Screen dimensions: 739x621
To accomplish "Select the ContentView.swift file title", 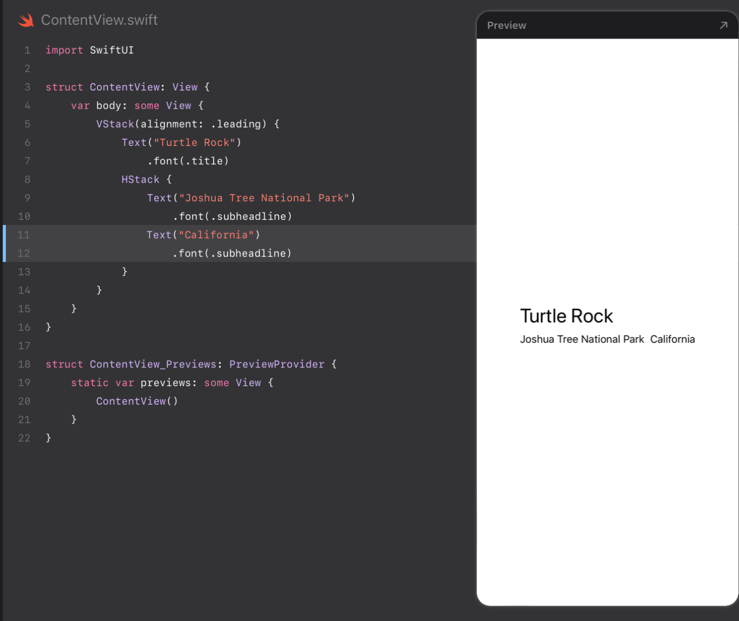I will (99, 20).
